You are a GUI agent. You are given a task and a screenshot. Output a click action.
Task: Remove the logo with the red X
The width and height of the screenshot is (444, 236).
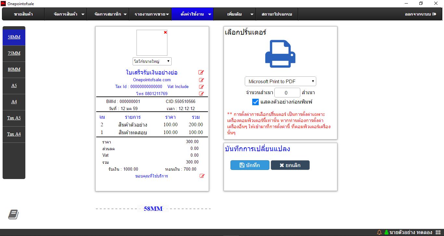165,32
